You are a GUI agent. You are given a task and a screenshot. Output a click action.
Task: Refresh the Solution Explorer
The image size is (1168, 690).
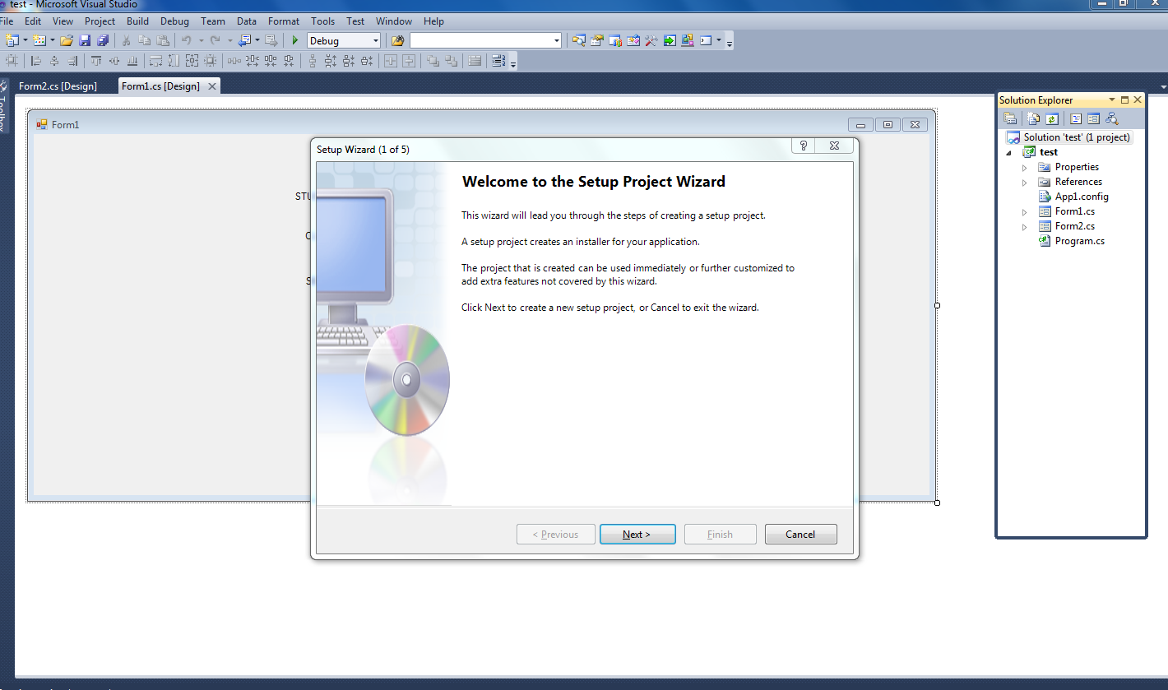tap(1052, 118)
